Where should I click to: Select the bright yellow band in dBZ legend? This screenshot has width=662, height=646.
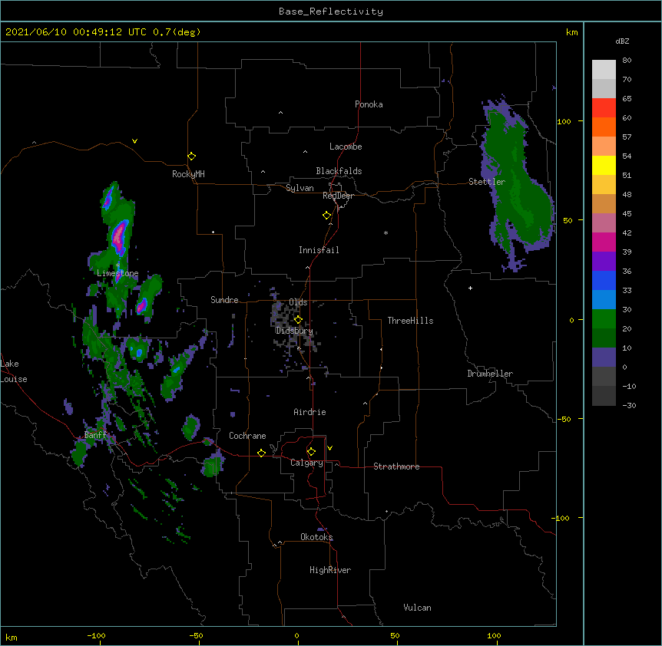pyautogui.click(x=604, y=165)
